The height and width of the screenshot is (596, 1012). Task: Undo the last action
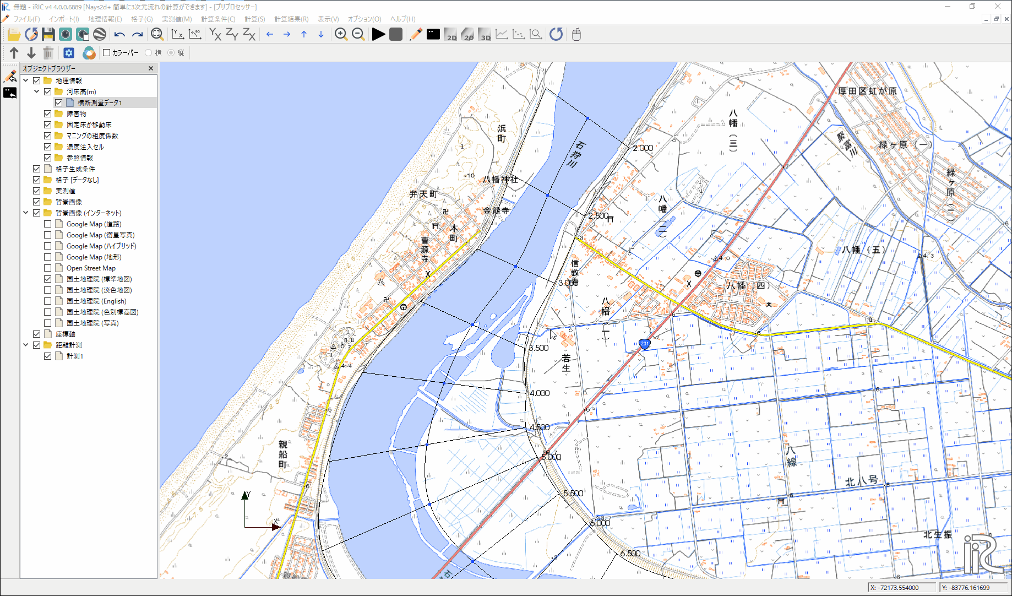coord(119,34)
